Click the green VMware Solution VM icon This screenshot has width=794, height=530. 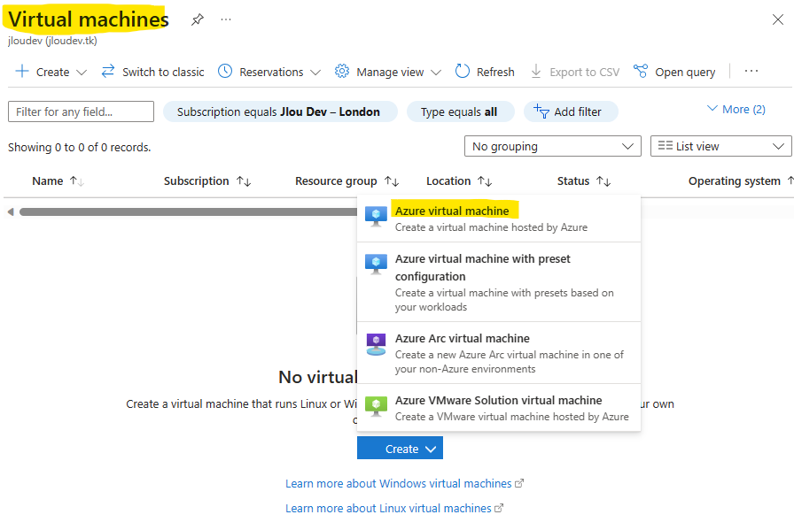point(376,406)
